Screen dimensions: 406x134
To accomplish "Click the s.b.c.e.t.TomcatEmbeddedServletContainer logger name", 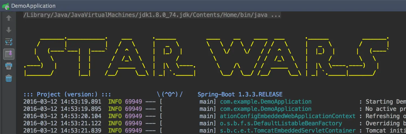I will pos(288,131).
